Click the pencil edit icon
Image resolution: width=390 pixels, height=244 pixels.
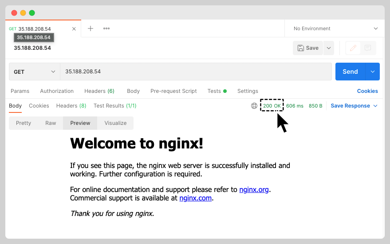353,48
